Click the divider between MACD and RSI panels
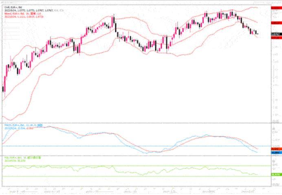The height and width of the screenshot is (195, 282). pos(134,155)
